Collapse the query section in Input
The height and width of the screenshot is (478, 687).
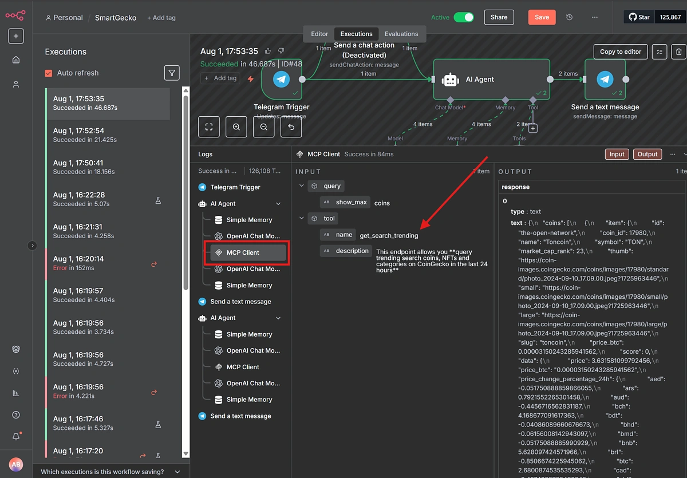click(x=302, y=186)
